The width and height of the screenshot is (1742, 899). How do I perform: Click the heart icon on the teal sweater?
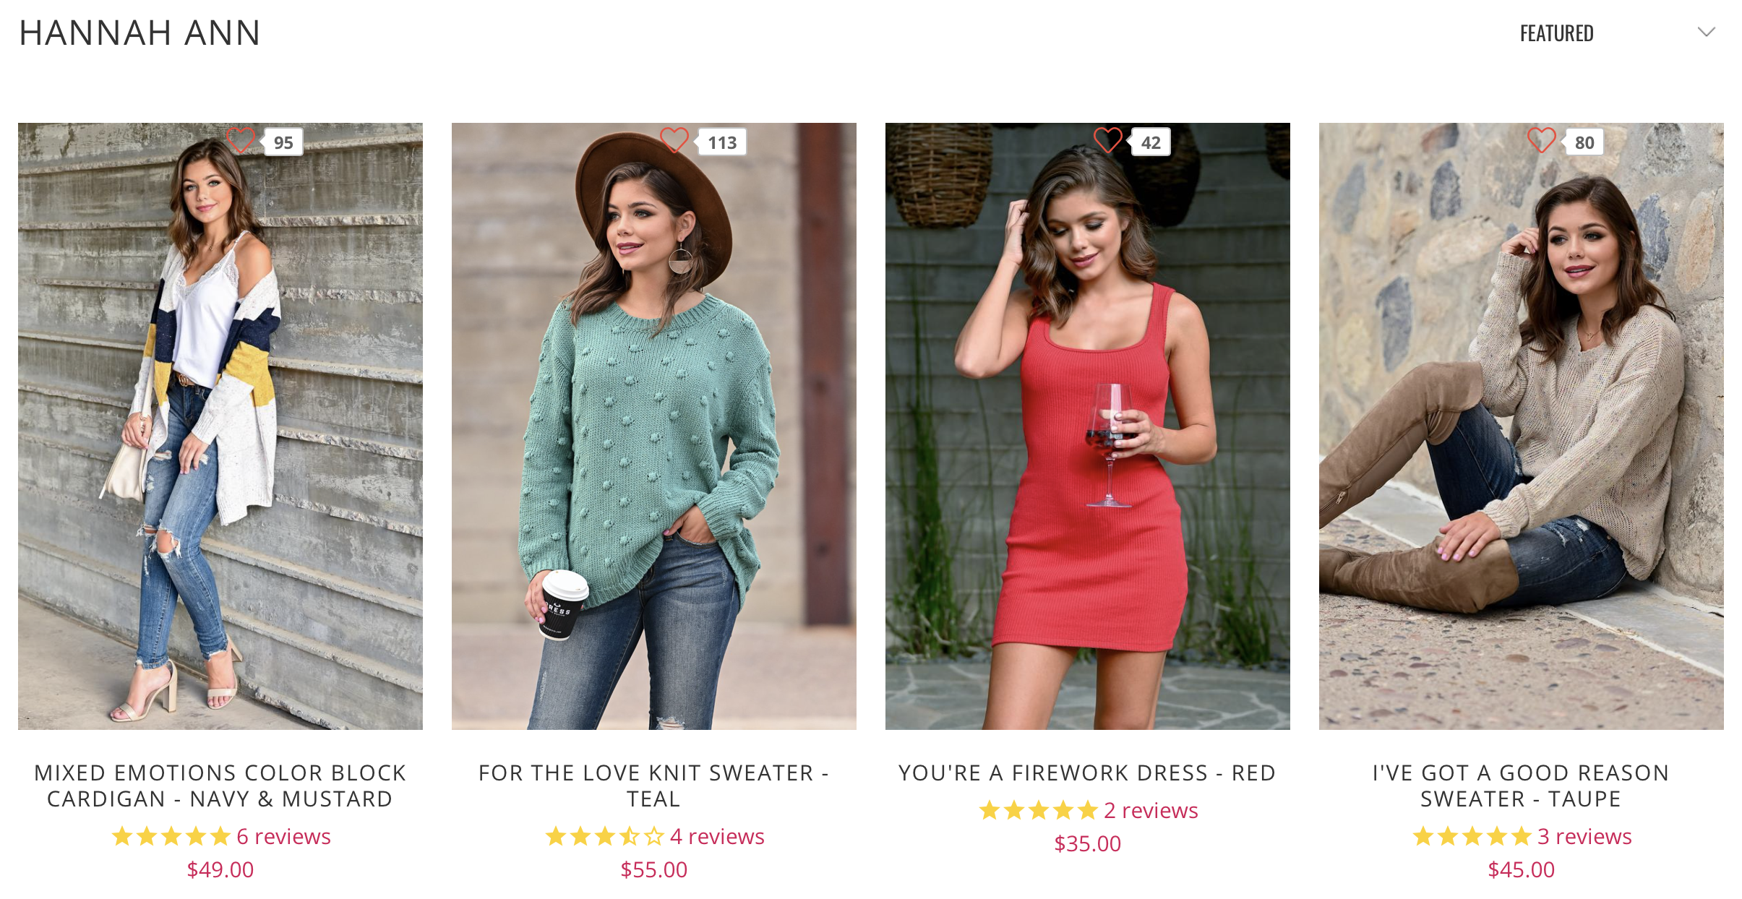click(674, 140)
